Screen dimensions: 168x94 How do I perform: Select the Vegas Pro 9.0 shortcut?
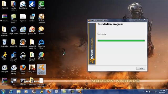14,30
